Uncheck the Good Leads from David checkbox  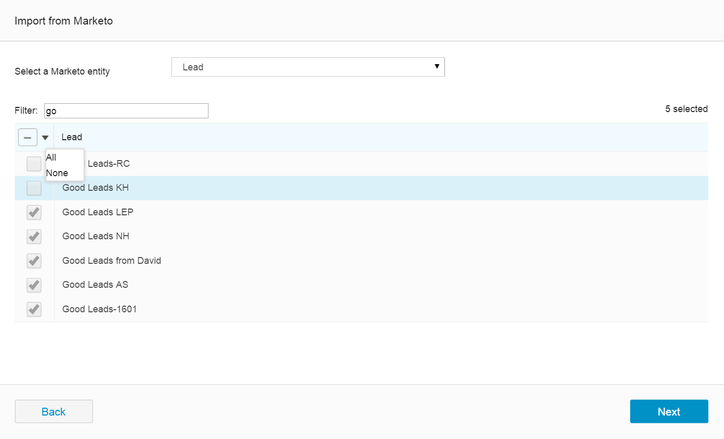pos(34,261)
